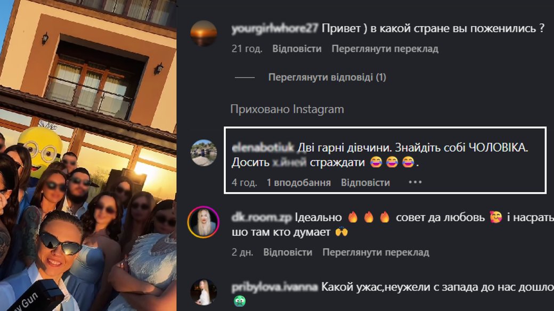Open the dk.room.zp story-ring avatar
Screen dimensions: 554x311
(203, 222)
